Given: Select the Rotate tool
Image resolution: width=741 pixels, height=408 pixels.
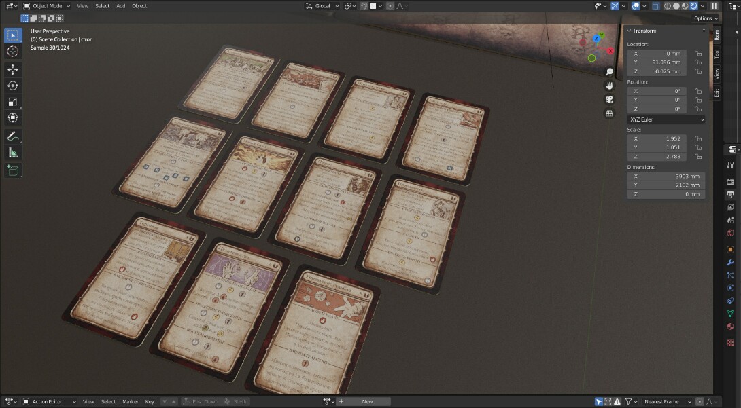Looking at the screenshot, I should pos(13,86).
